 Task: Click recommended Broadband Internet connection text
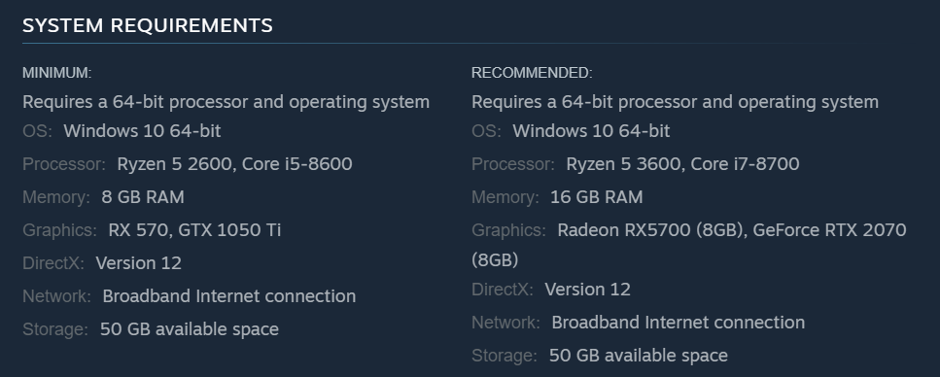[678, 323]
